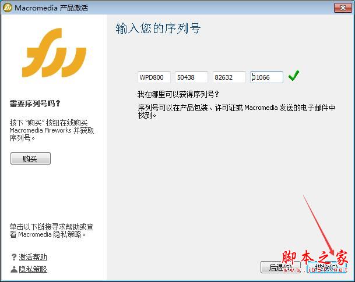
Task: Click the text 需要序列号吗？
Action: [35, 103]
